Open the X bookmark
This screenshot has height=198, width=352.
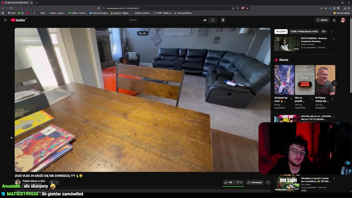coord(32,13)
